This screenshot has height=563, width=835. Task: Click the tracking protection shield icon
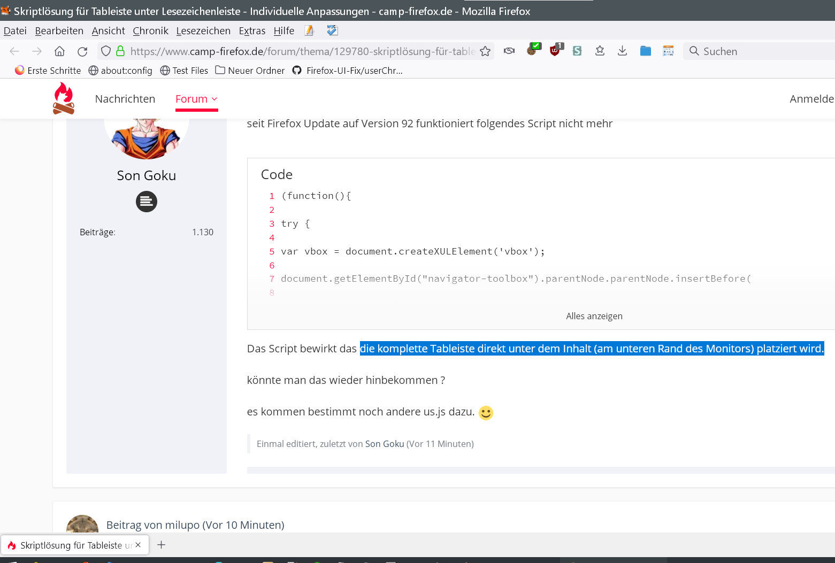click(106, 51)
